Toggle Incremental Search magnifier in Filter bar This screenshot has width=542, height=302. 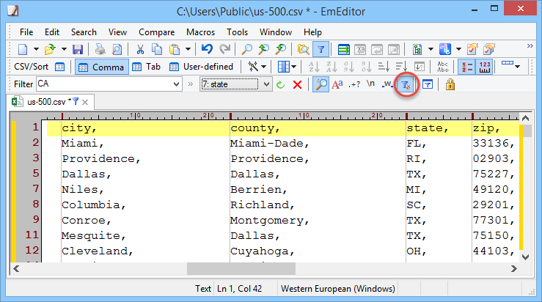[x=321, y=84]
